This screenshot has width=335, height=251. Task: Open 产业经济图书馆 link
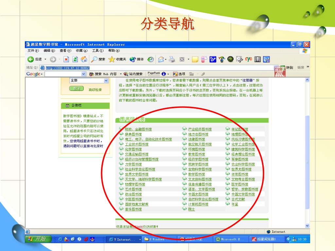point(200,129)
